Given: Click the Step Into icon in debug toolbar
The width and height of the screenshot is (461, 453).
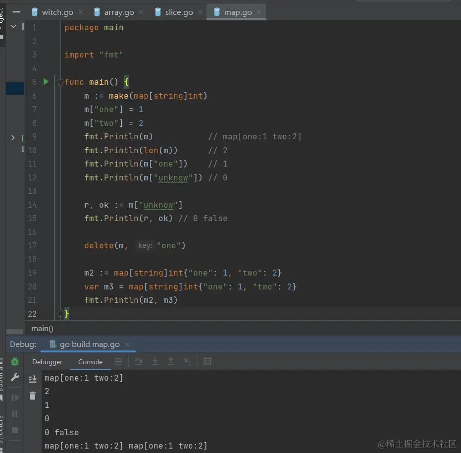Looking at the screenshot, I should pos(155,362).
